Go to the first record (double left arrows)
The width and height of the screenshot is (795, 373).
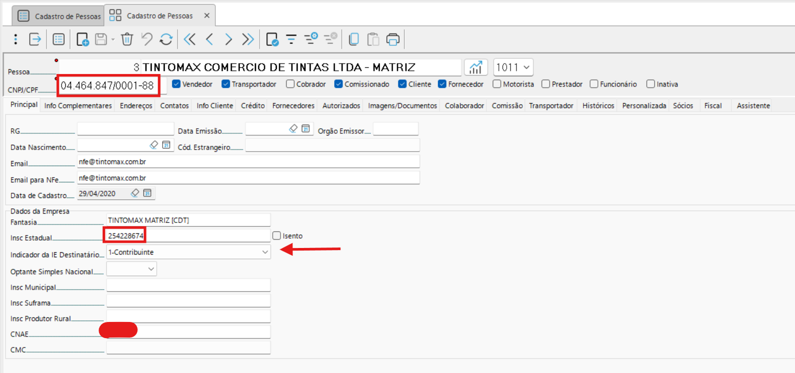point(189,39)
